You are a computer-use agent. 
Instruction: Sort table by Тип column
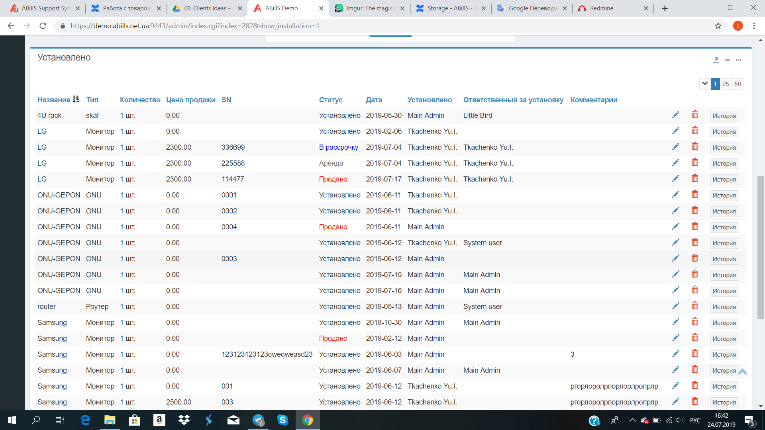[92, 100]
